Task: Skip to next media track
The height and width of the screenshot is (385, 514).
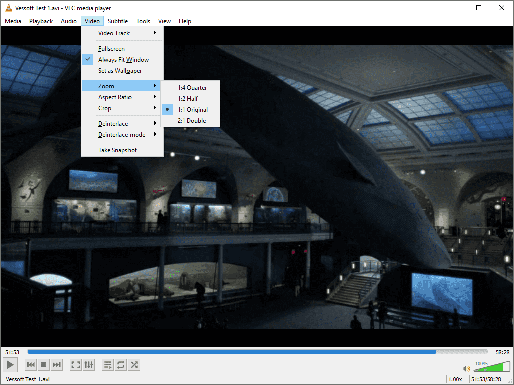Action: coord(57,365)
